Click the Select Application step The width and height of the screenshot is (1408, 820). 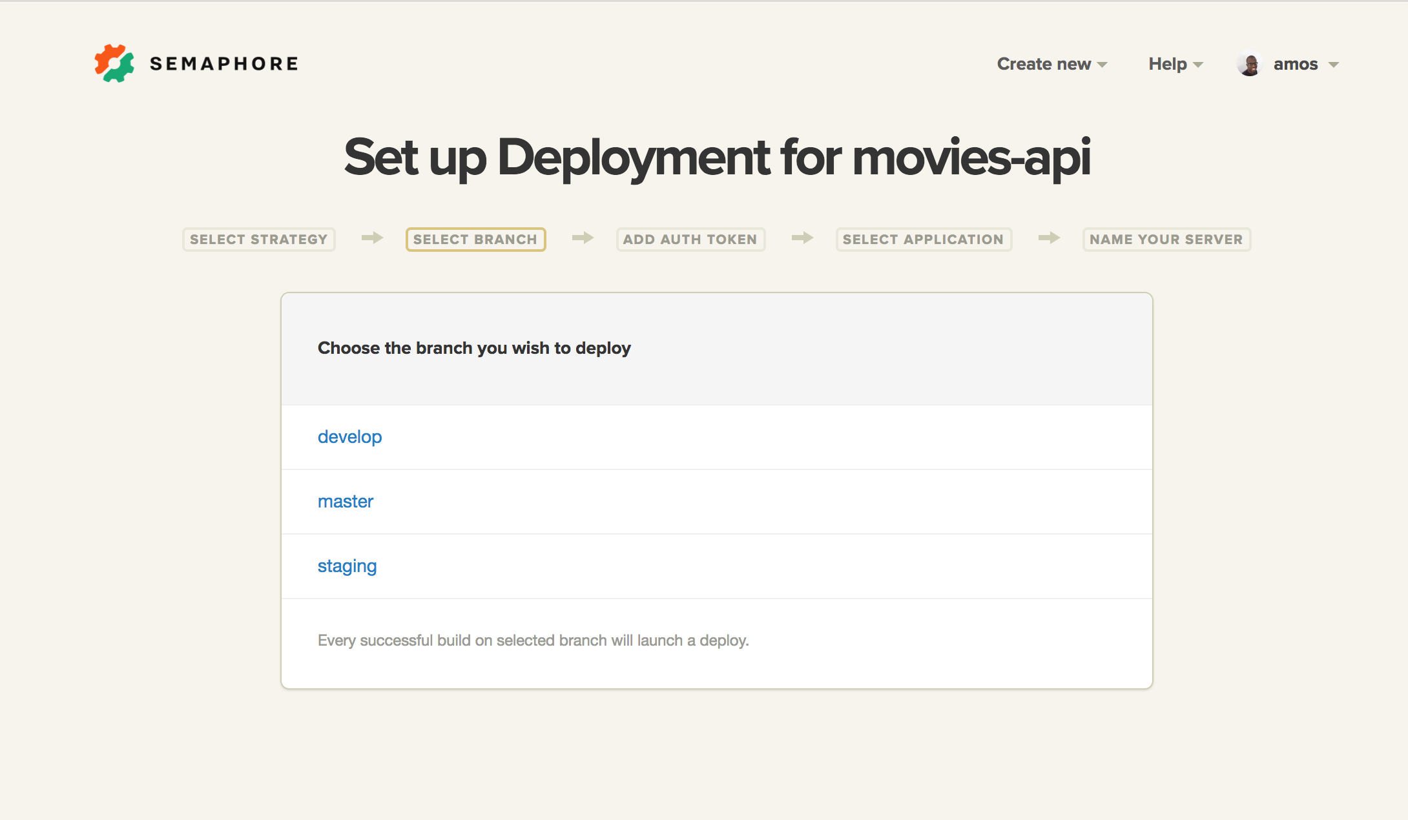coord(924,240)
